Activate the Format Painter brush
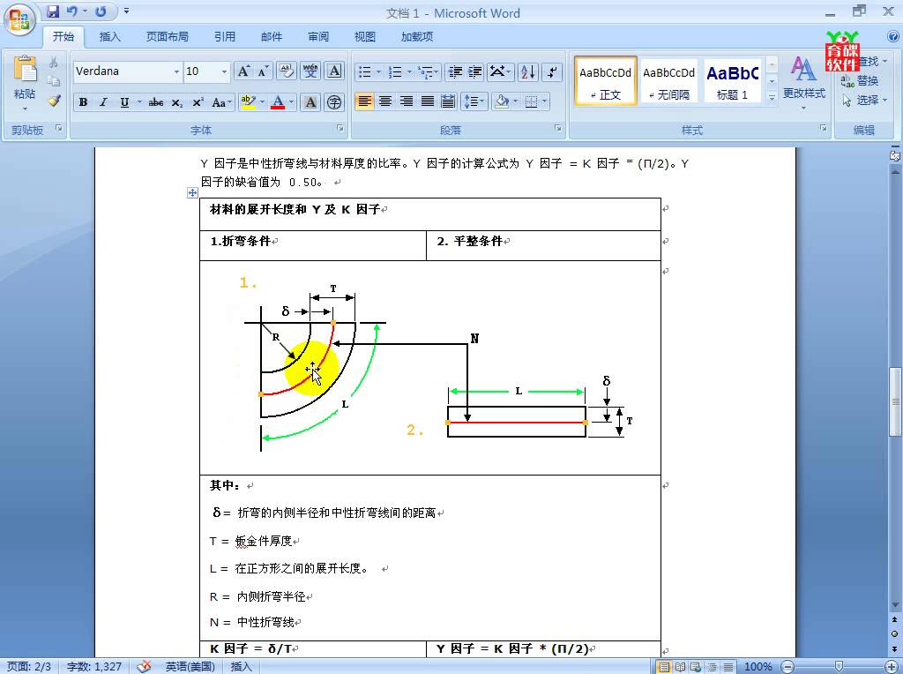This screenshot has width=903, height=674. click(54, 101)
